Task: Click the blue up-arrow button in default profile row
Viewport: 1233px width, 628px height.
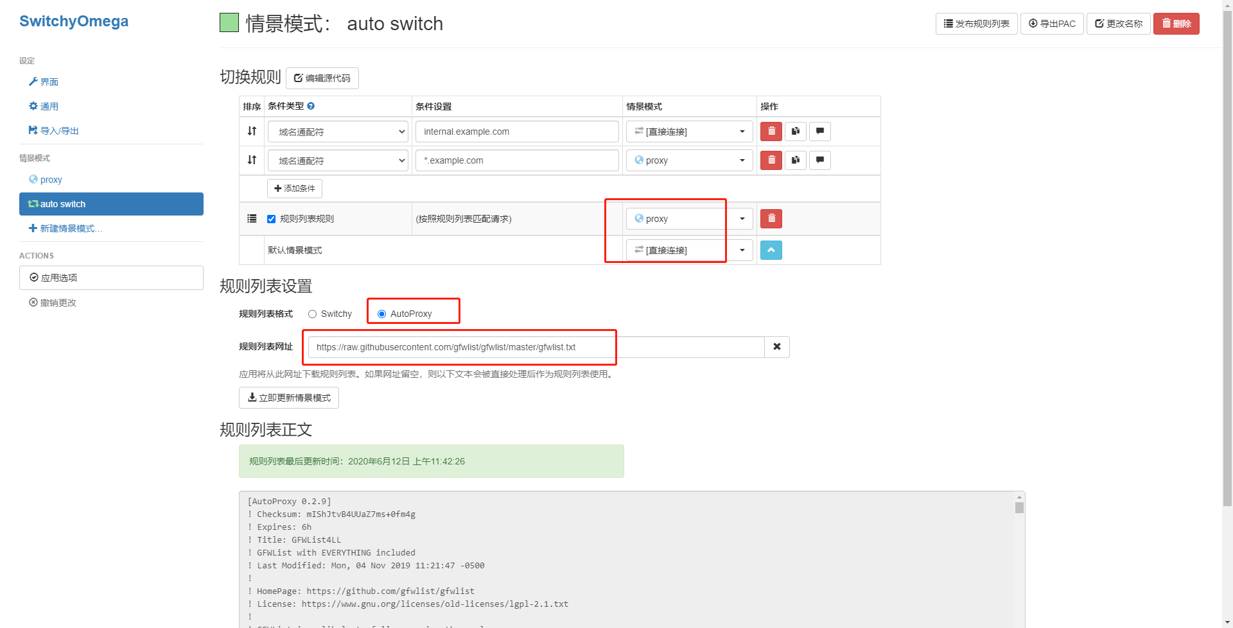Action: [x=771, y=250]
